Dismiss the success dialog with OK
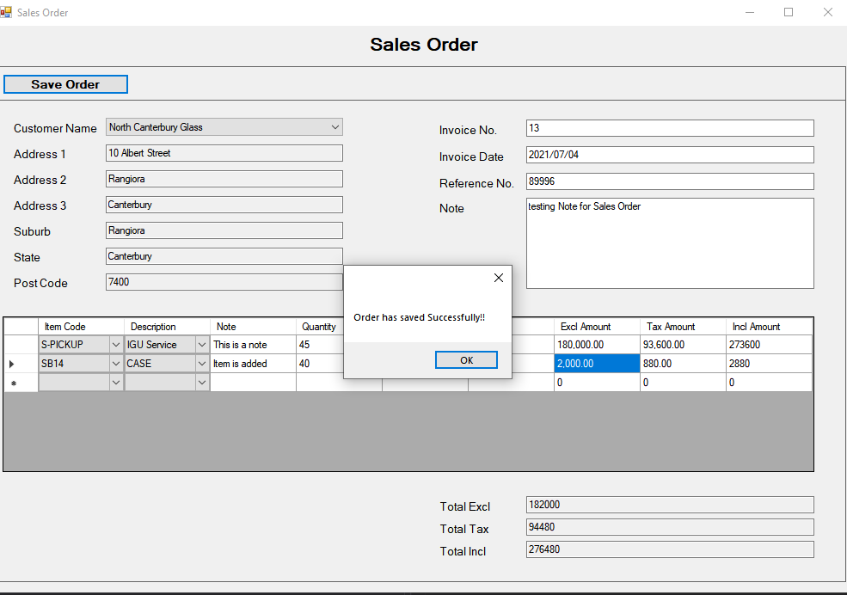The width and height of the screenshot is (847, 595). pos(466,359)
